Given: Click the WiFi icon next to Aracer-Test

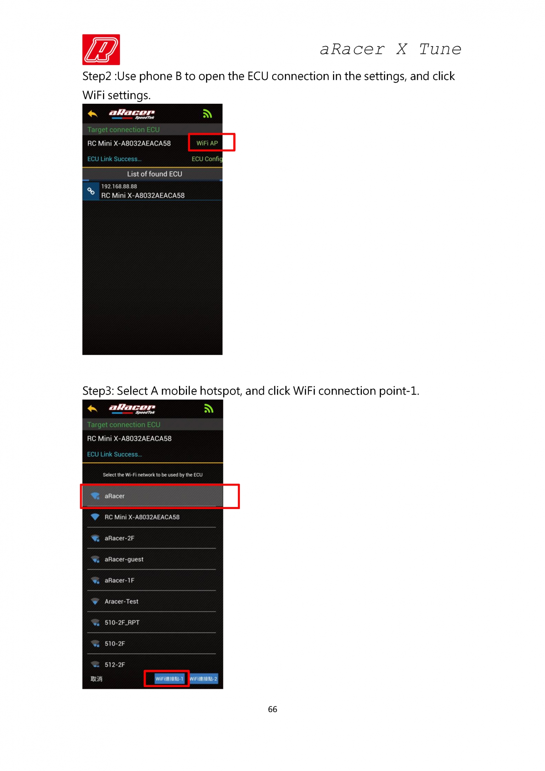Looking at the screenshot, I should pyautogui.click(x=95, y=601).
